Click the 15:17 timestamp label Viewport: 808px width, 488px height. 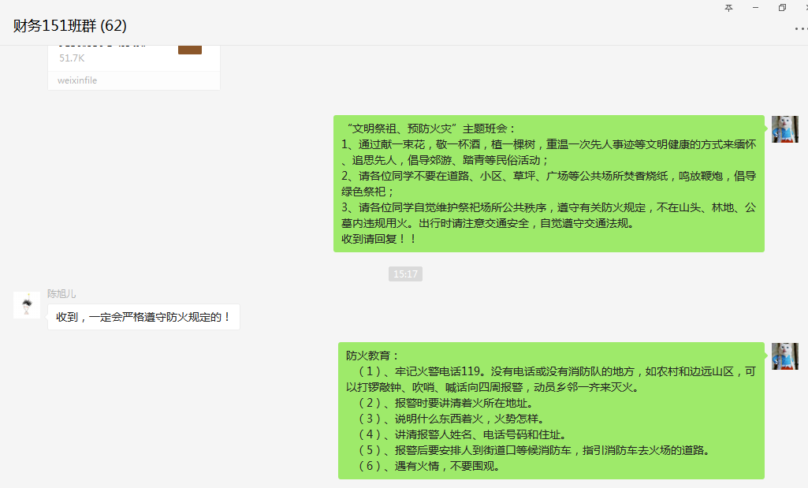(x=405, y=274)
